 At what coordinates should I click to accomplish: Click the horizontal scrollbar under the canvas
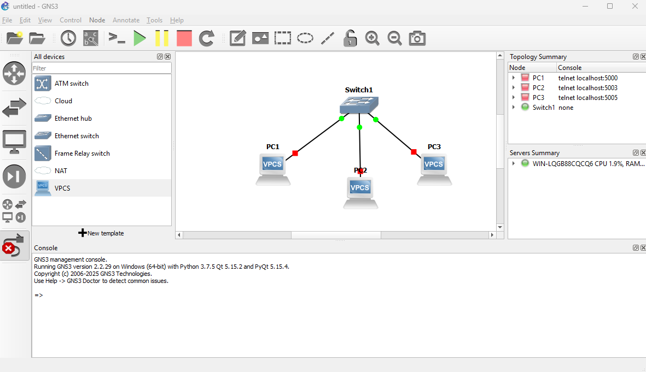coord(335,235)
